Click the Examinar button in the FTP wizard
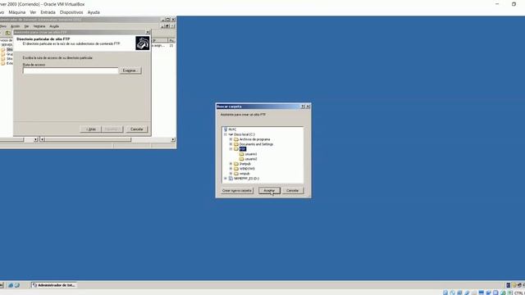 click(130, 70)
